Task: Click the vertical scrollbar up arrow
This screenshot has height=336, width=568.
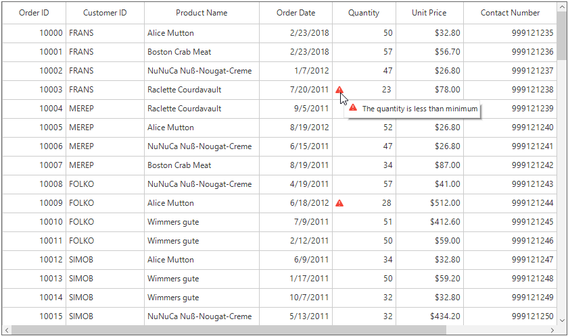Action: click(562, 7)
